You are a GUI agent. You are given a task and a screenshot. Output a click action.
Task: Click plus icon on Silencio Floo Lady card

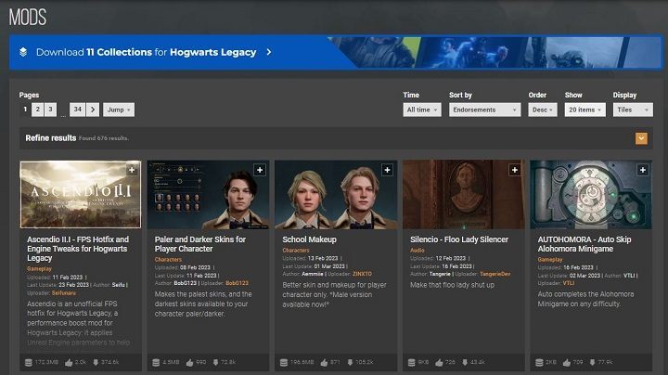pyautogui.click(x=515, y=170)
